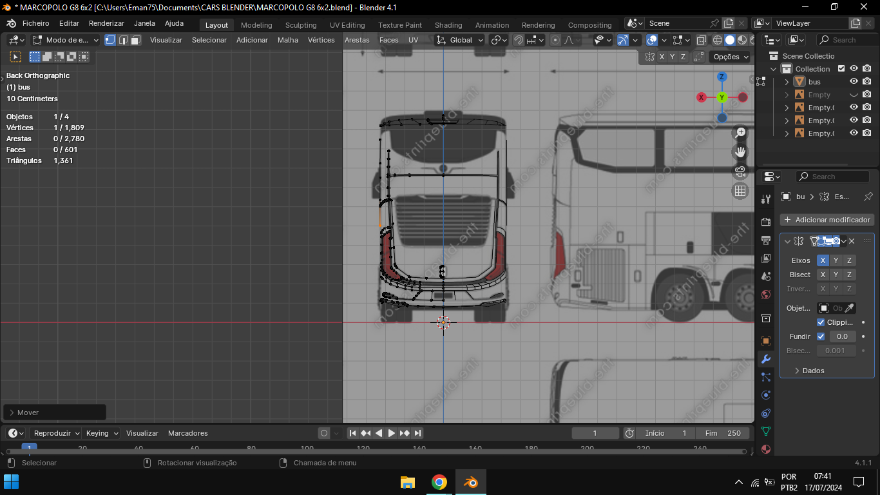Open the Modifiers wrench properties tab

coord(766,359)
